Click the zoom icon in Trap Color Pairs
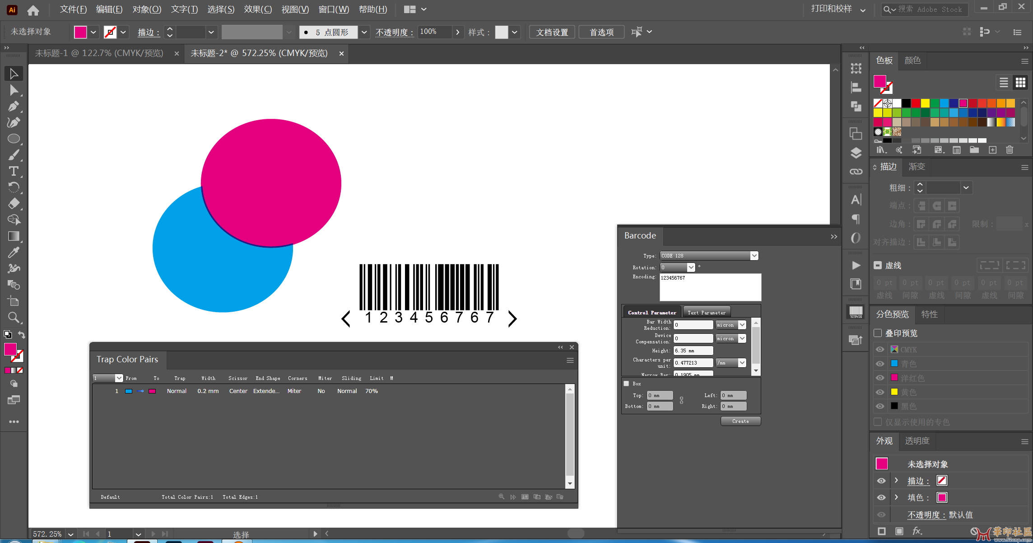The width and height of the screenshot is (1033, 543). click(501, 496)
